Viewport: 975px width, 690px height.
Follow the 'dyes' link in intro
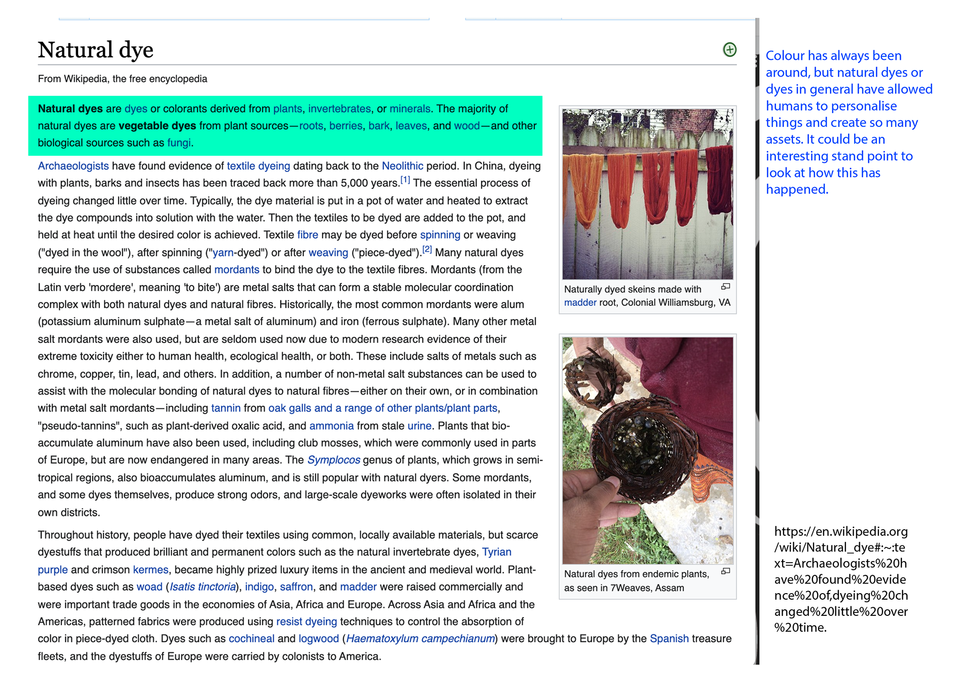coord(136,109)
